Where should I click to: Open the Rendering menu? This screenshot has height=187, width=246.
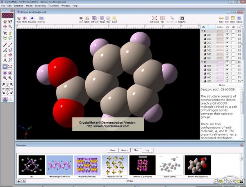click(x=40, y=6)
